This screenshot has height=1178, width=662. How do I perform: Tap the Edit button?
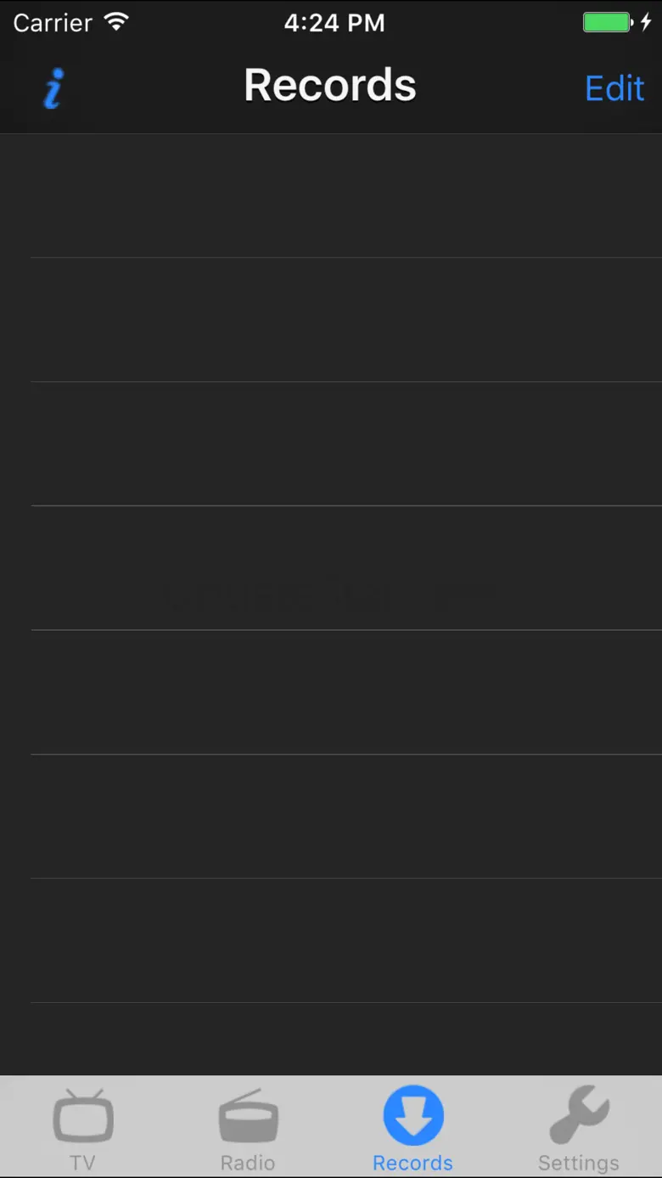click(x=614, y=88)
